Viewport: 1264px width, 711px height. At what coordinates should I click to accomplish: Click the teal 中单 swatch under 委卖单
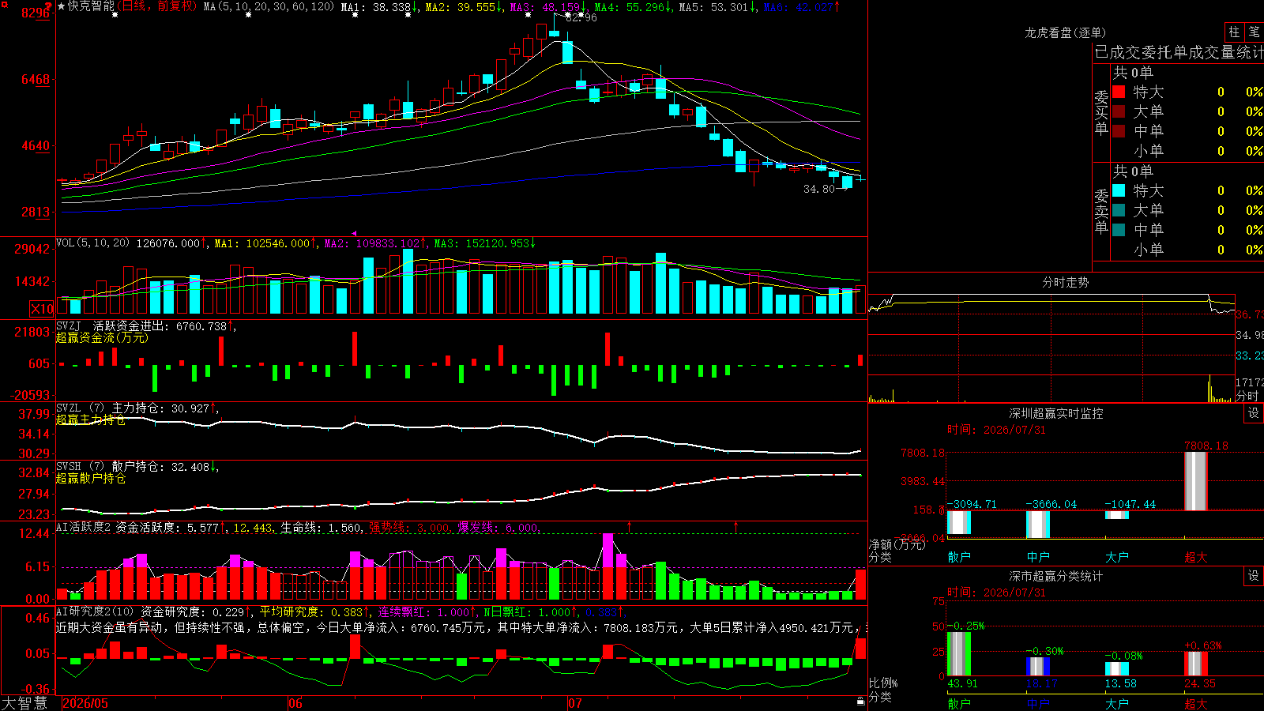pyautogui.click(x=1119, y=230)
